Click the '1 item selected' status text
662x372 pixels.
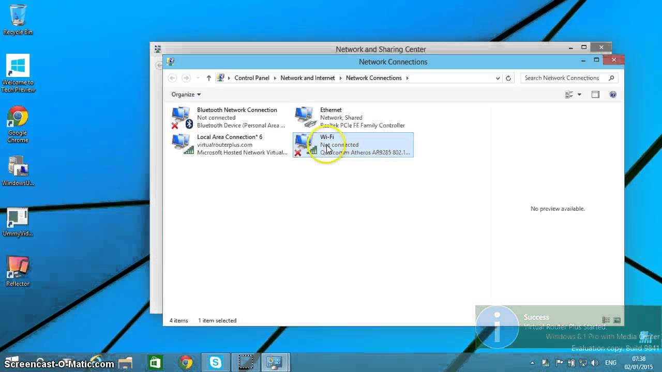[217, 320]
